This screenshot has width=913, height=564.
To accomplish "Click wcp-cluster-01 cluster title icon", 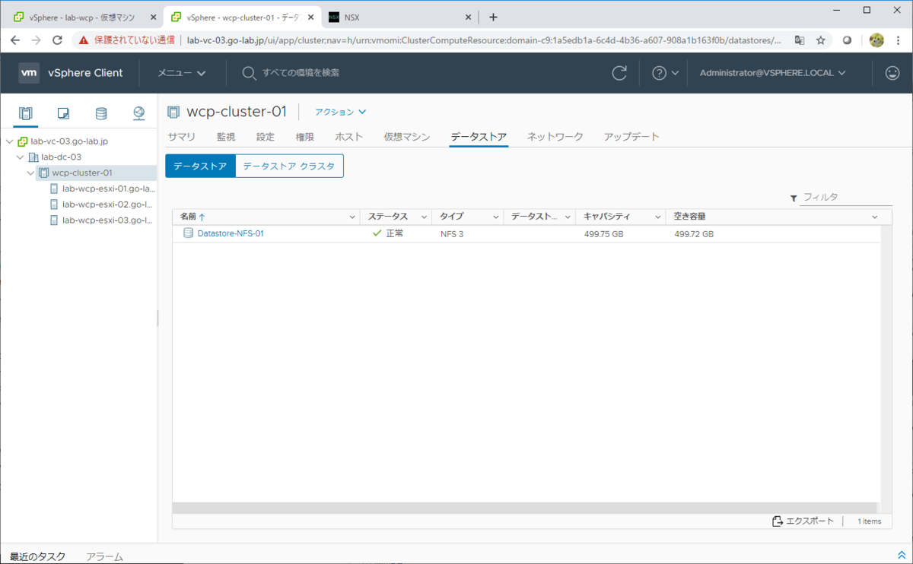I will [173, 112].
